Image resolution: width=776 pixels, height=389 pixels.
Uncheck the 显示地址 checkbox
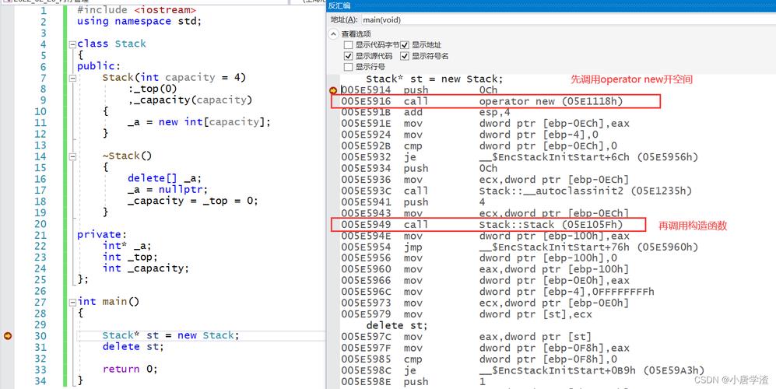[405, 45]
